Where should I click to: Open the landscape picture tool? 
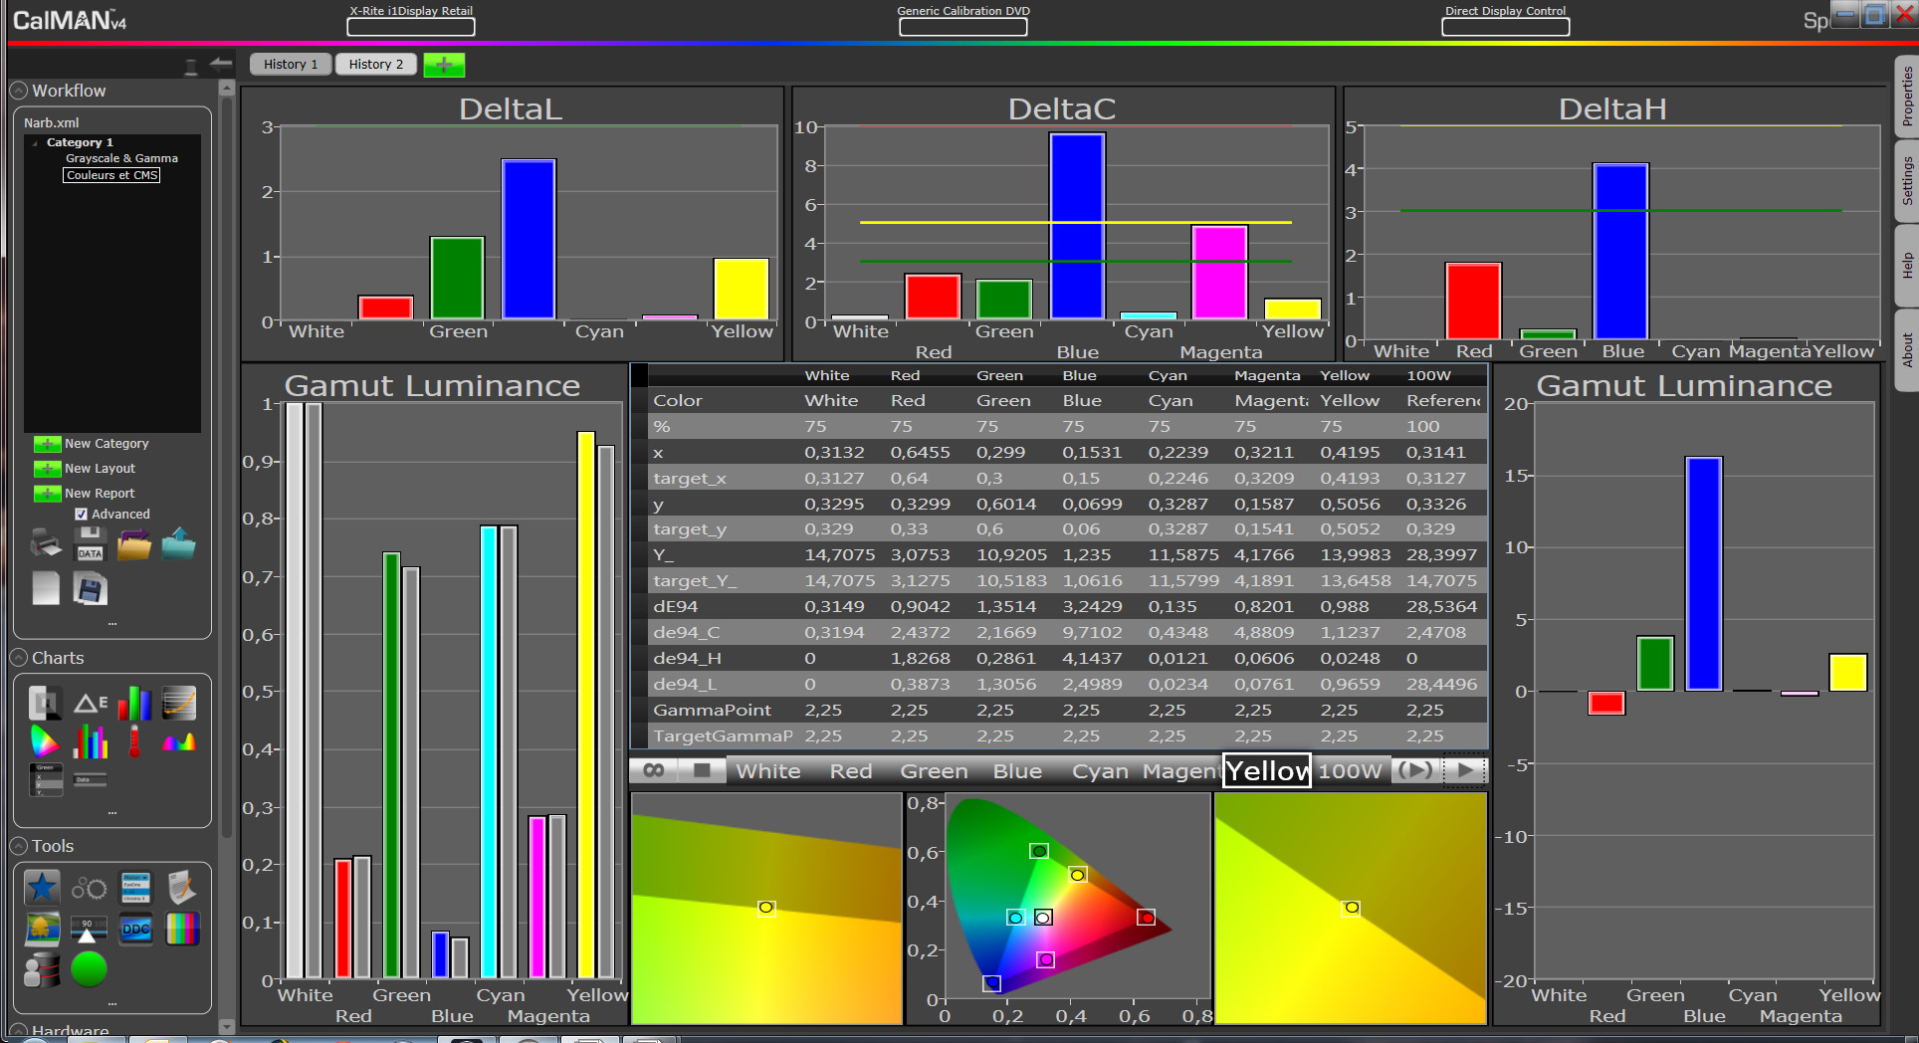pos(42,929)
